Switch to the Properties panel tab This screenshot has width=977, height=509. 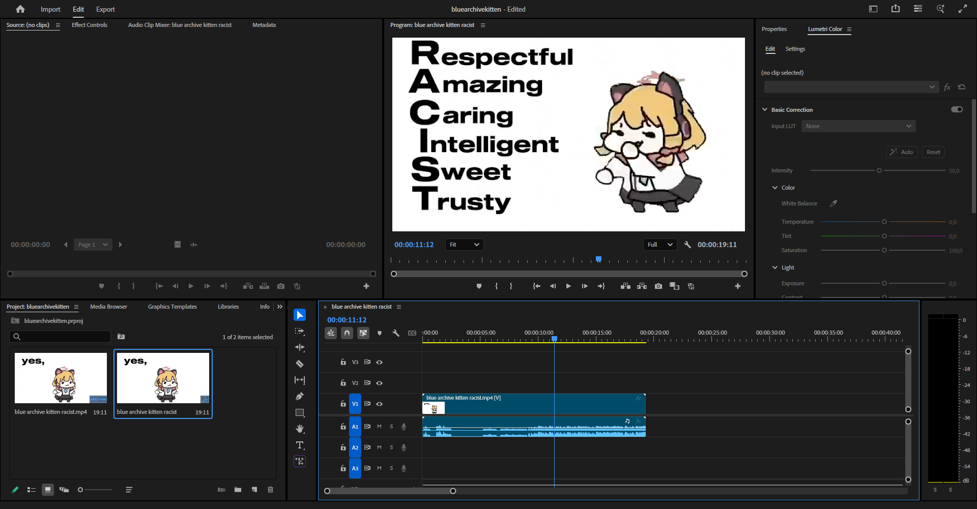pos(774,29)
